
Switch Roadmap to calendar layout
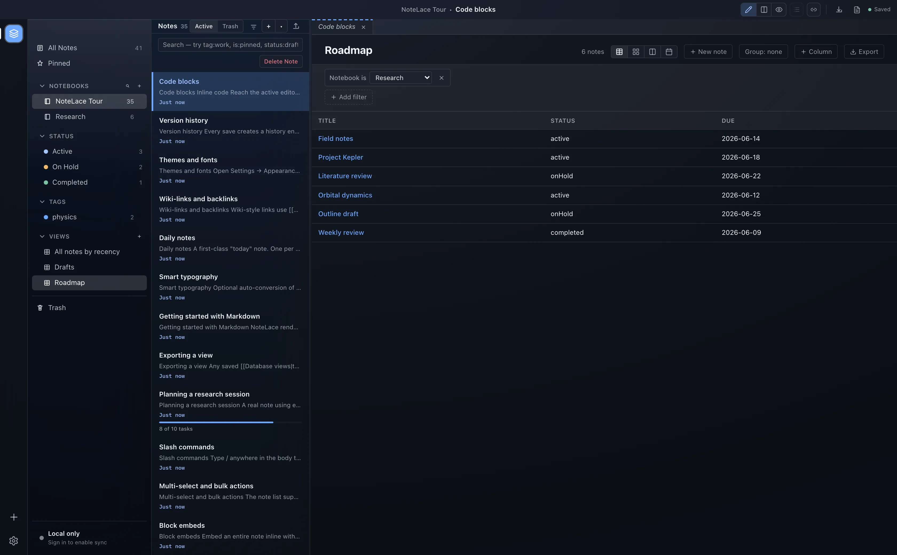point(669,52)
